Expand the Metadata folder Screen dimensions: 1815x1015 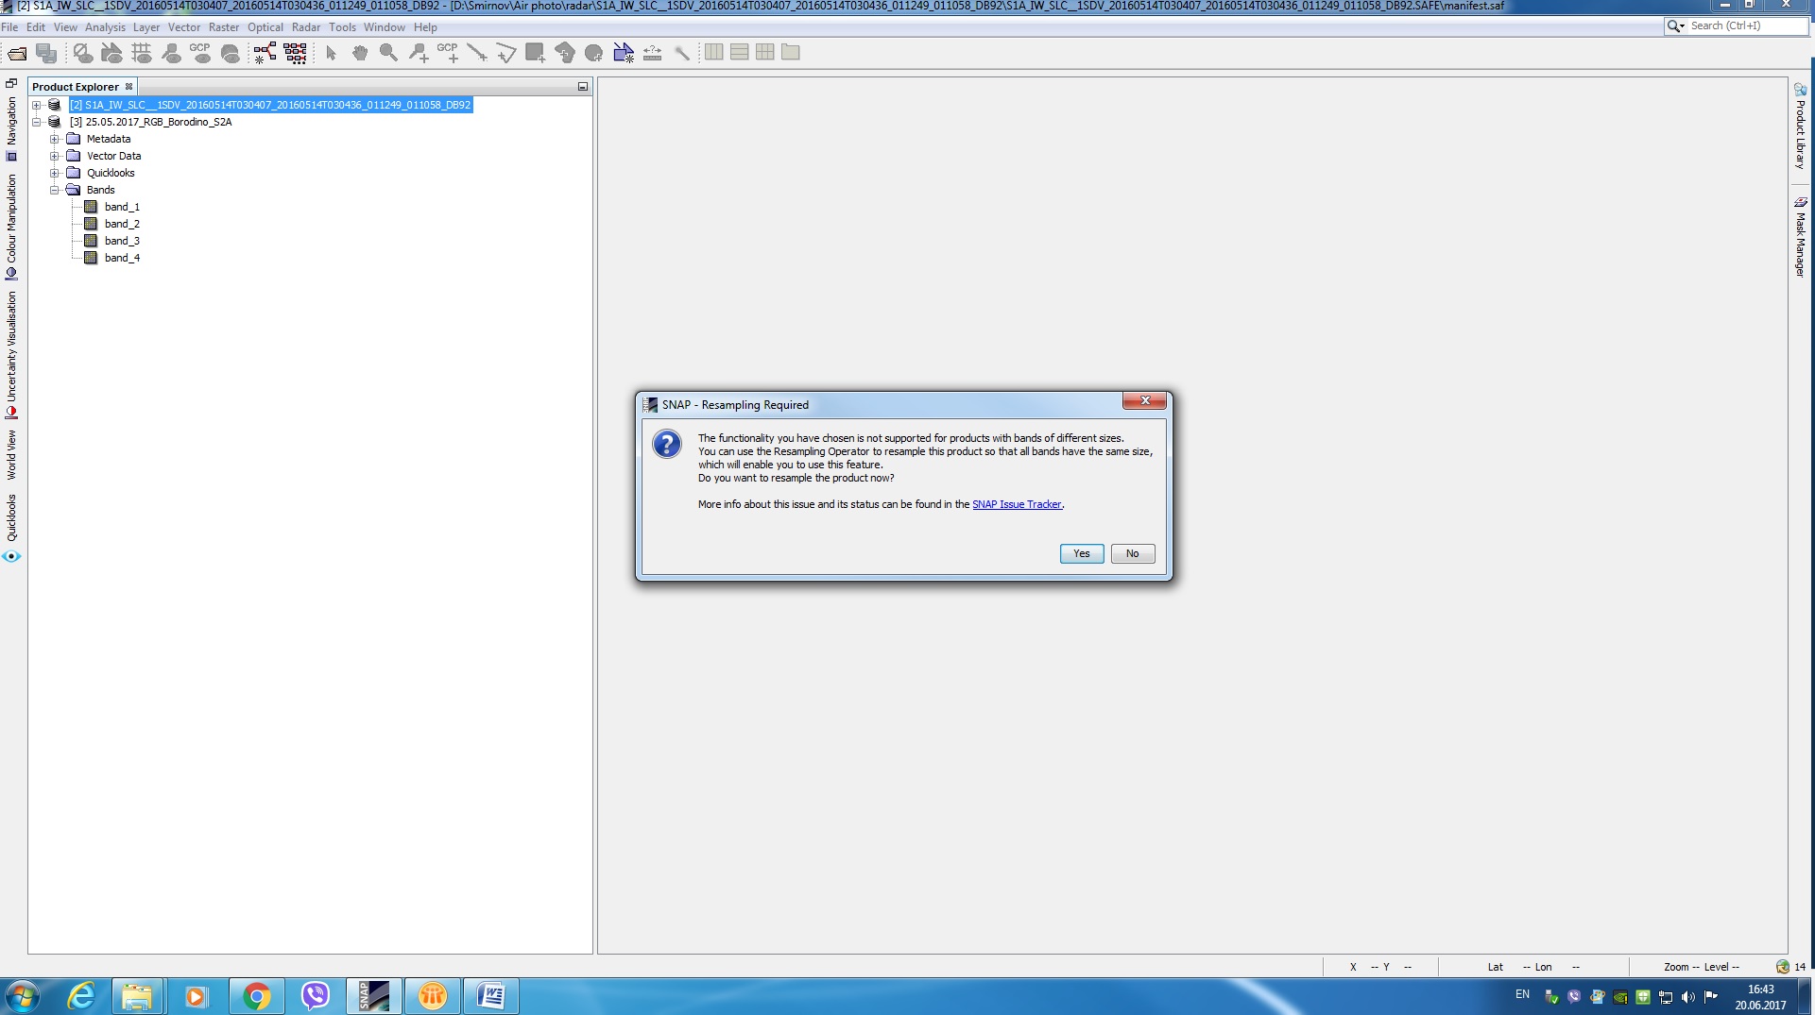[x=55, y=139]
